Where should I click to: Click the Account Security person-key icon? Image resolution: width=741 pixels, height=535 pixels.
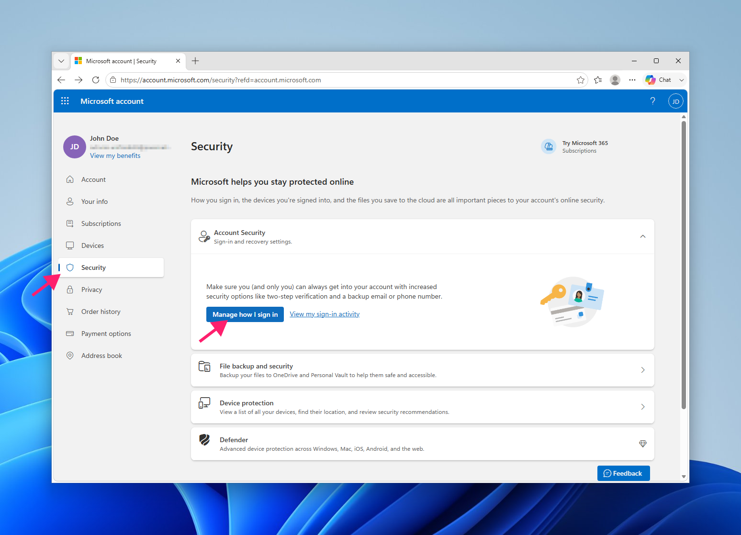coord(204,236)
